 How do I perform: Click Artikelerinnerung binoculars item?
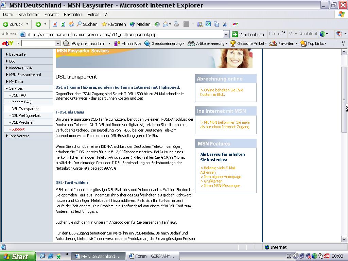tap(207, 43)
